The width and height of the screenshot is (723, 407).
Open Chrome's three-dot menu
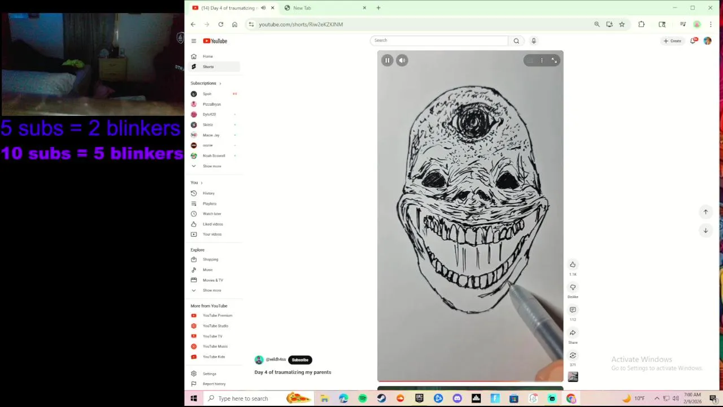[x=711, y=24]
